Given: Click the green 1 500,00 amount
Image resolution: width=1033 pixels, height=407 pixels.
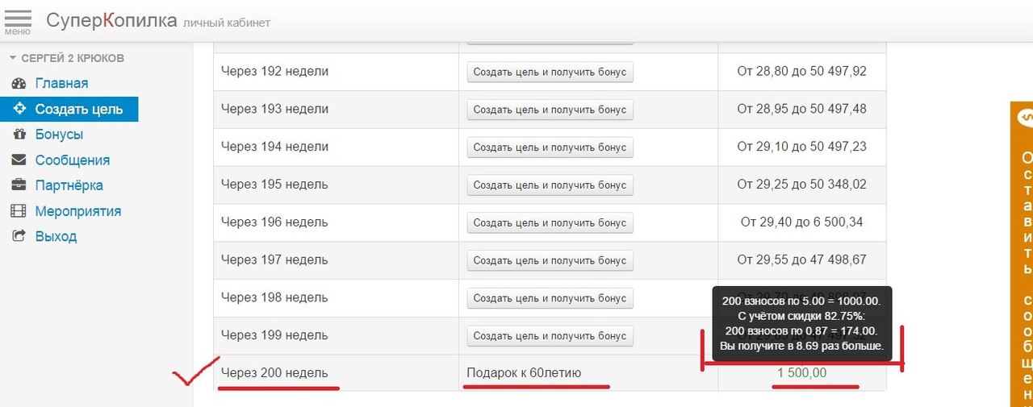Looking at the screenshot, I should 801,373.
